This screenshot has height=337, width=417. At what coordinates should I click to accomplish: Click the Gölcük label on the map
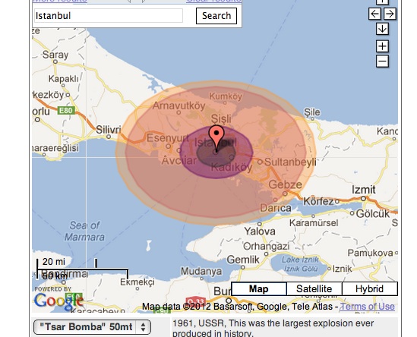(x=373, y=214)
